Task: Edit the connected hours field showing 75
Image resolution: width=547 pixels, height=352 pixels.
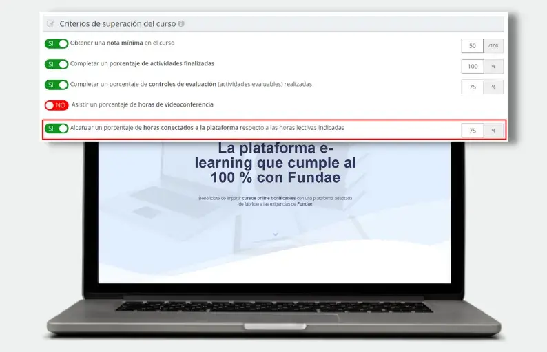Action: coord(473,131)
